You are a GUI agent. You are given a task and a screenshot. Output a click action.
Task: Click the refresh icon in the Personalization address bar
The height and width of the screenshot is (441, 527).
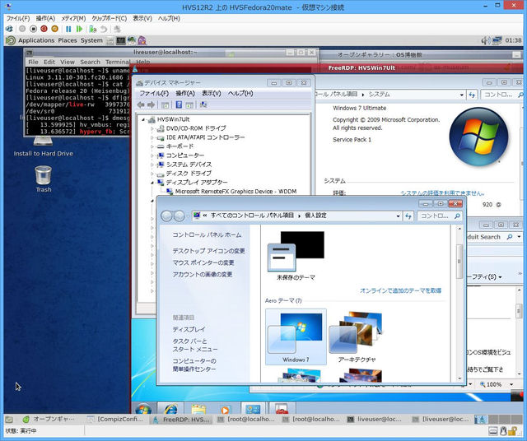coord(408,216)
